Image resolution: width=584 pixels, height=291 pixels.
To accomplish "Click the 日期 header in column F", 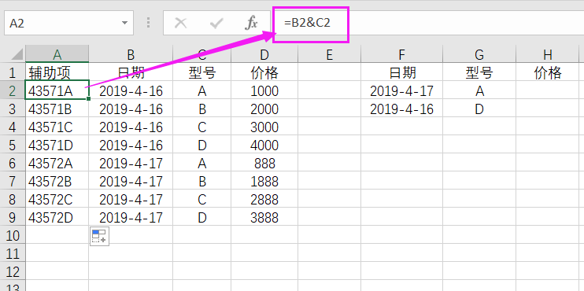I will [x=401, y=72].
